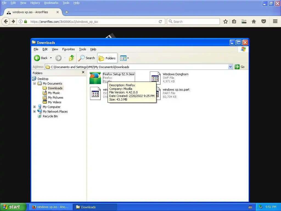
Task: Open Back button history dropdown arrow
Action: pos(51,58)
